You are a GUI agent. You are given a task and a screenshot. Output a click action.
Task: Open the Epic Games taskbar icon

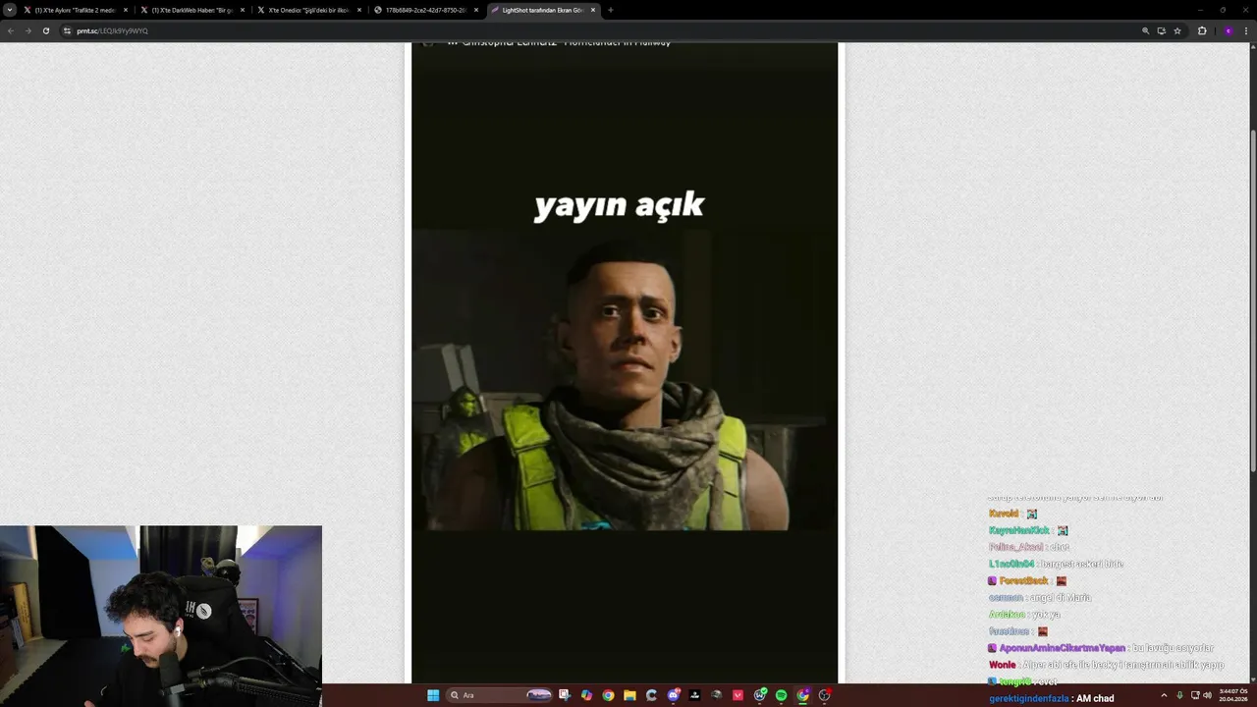[x=694, y=695]
